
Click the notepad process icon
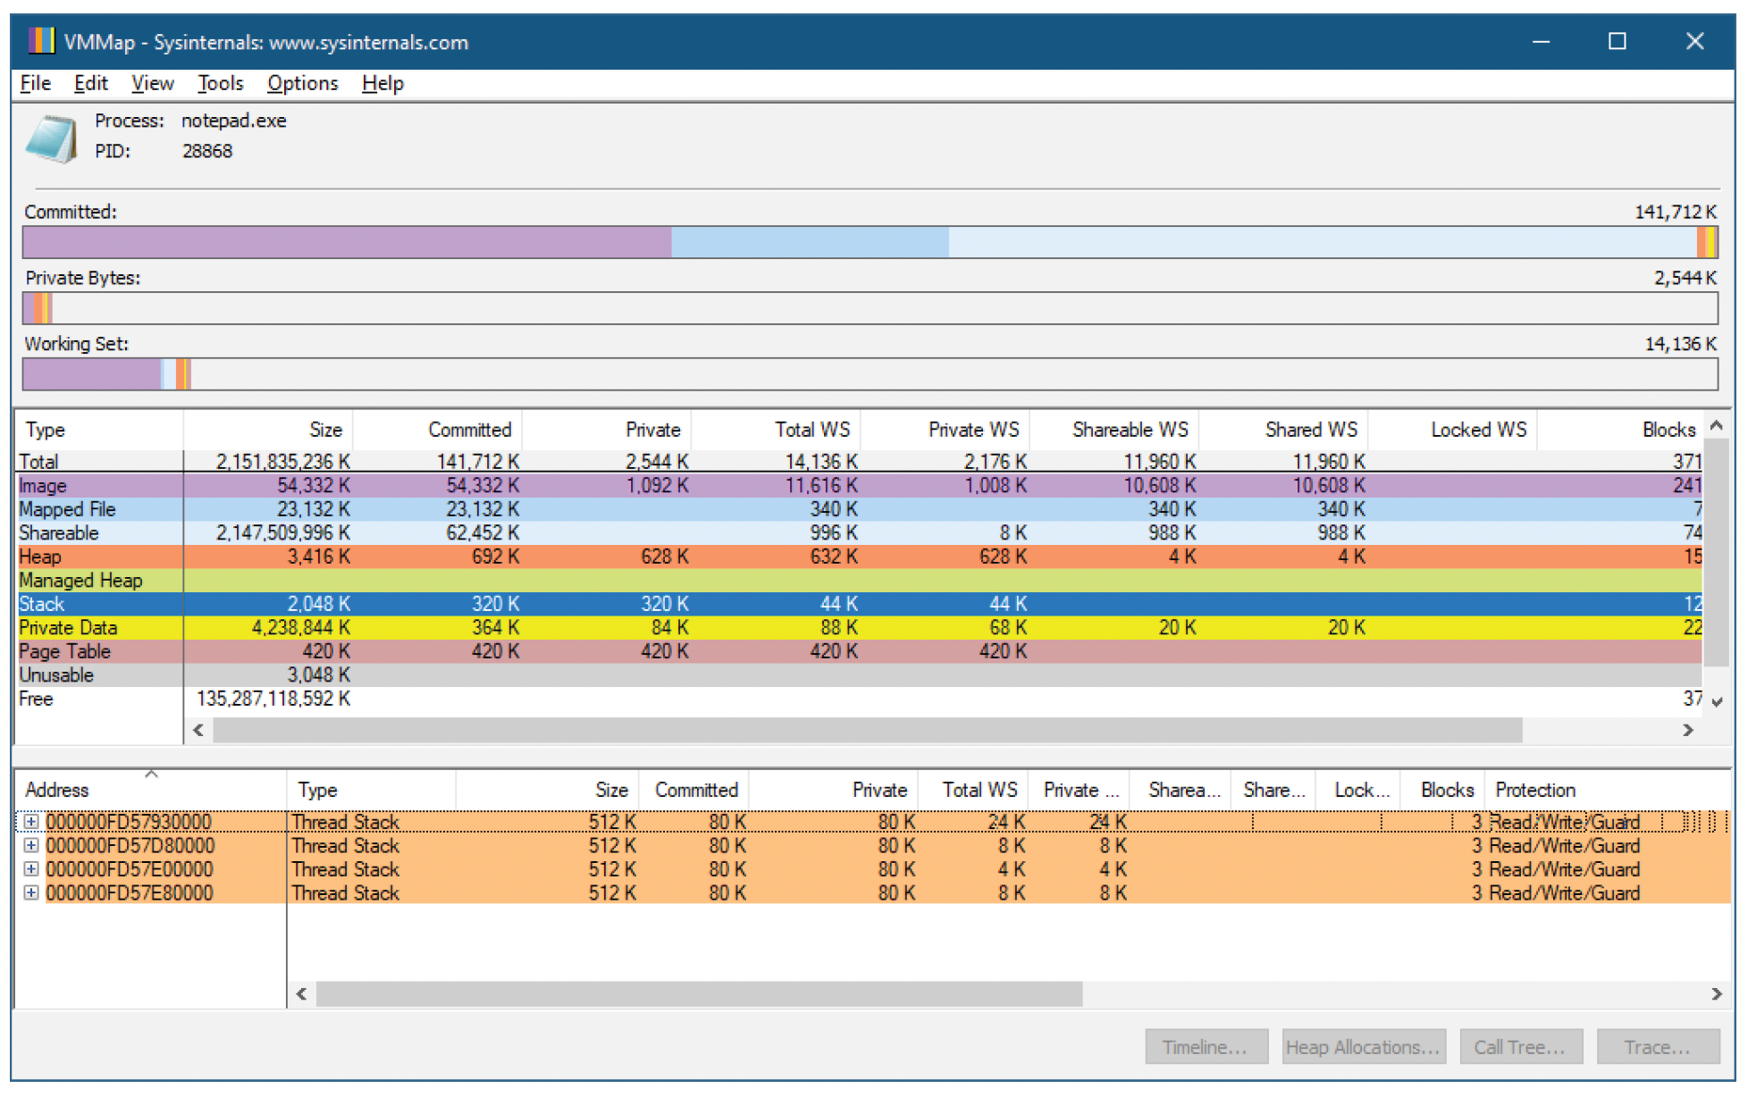52,138
